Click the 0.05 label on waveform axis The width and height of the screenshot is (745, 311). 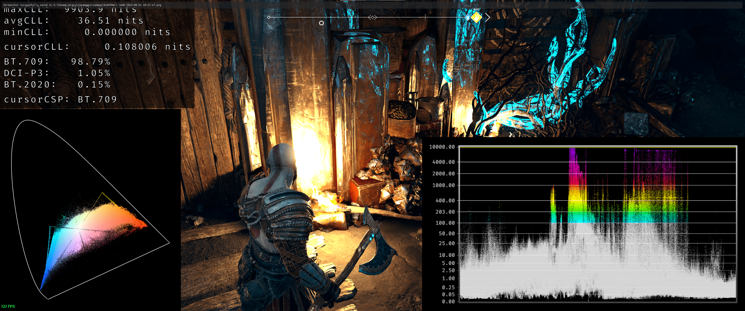pos(449,294)
